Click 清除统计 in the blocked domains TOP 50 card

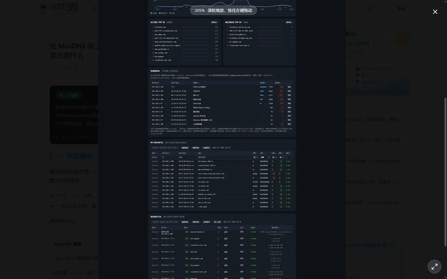point(289,22)
